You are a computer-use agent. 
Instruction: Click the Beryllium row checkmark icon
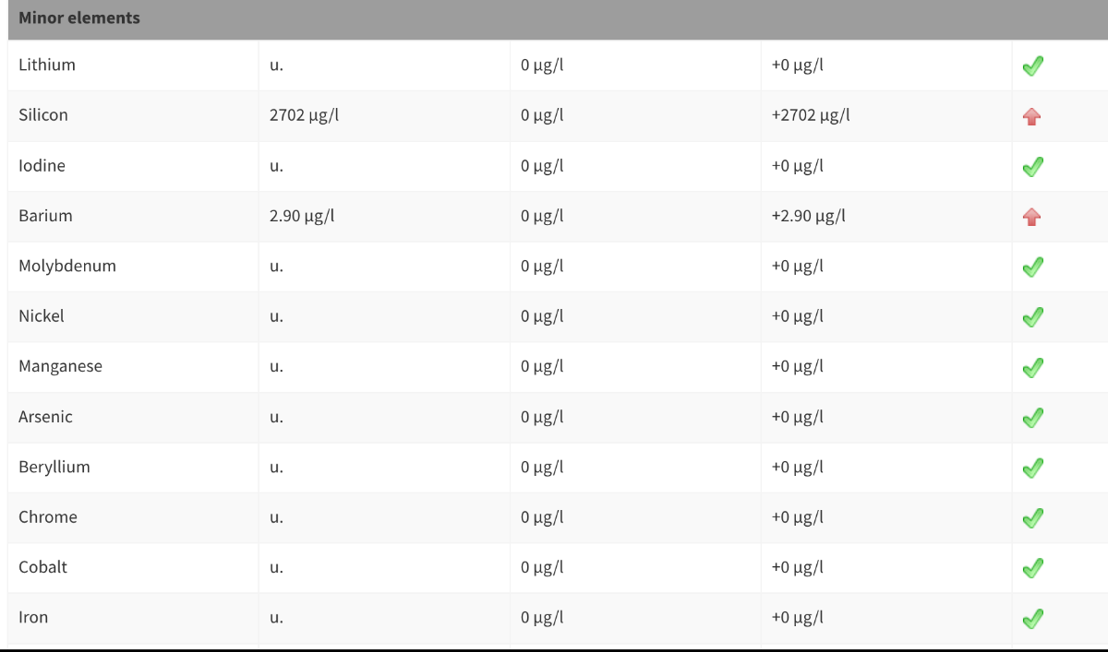[1032, 468]
